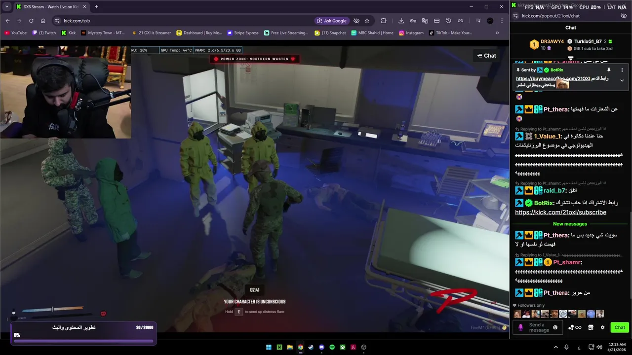Click the 1_Value_1 username in chat
The image size is (632, 355).
(x=548, y=136)
